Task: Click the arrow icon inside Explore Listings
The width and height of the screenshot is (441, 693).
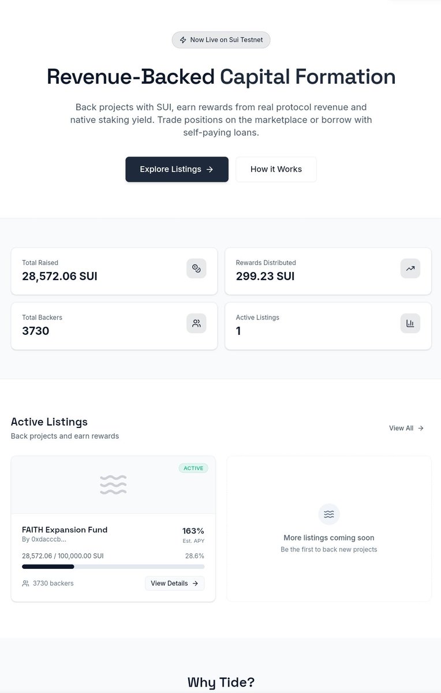Action: coord(210,169)
